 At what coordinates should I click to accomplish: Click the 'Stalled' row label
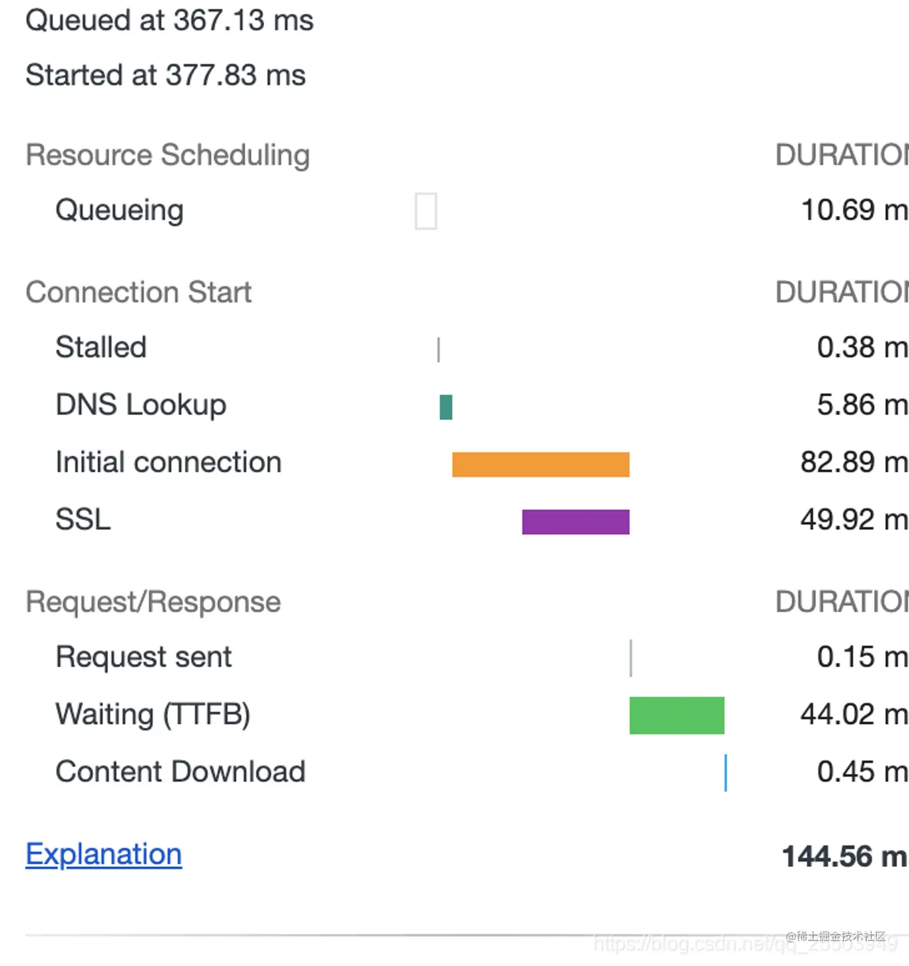coord(101,347)
